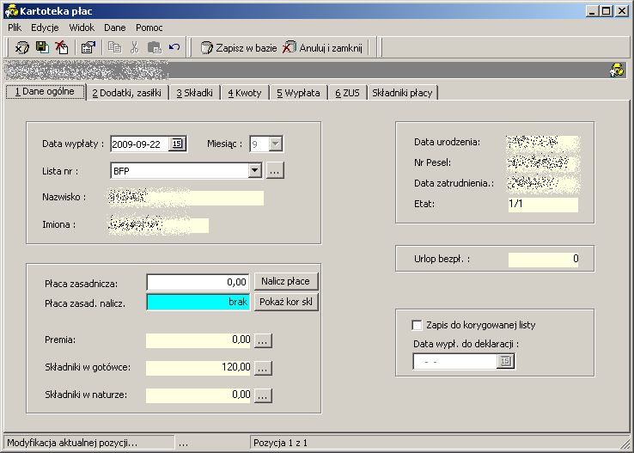
Task: Expand the Miesiąc dropdown
Action: [276, 144]
